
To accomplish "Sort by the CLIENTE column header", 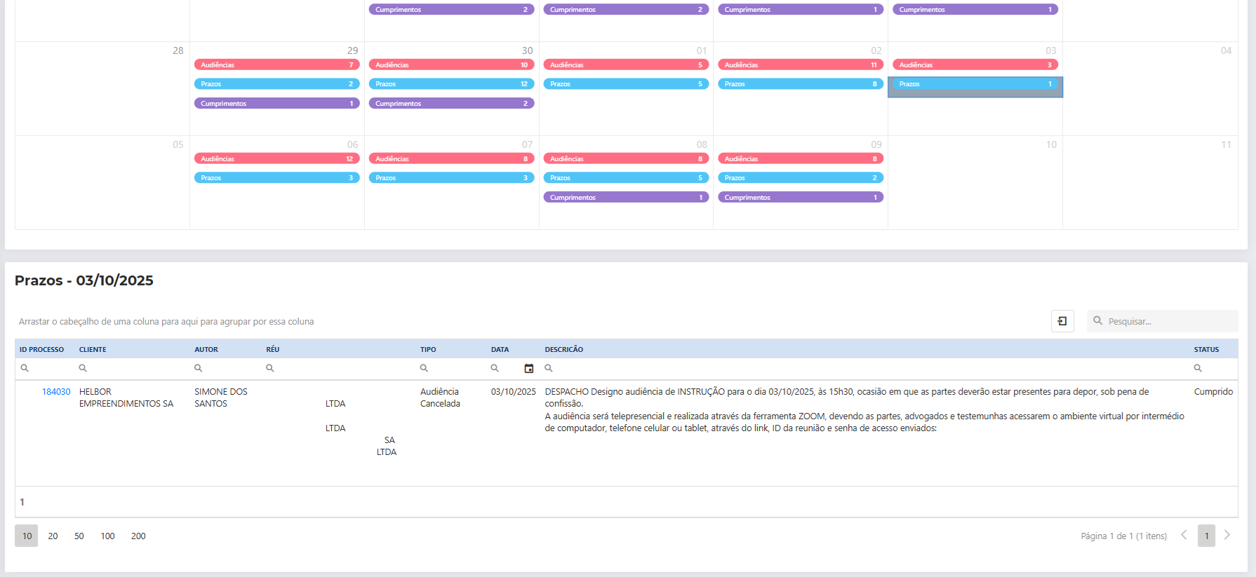I will click(x=93, y=349).
